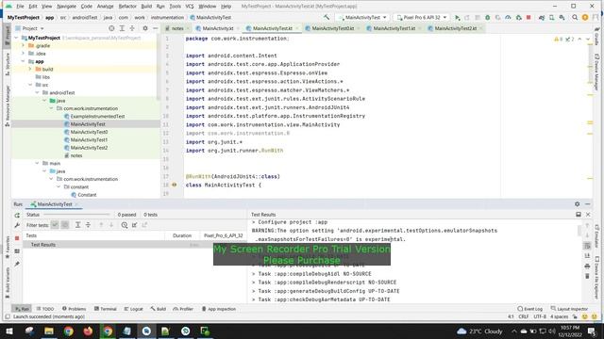Open the Refactor menu

(127, 7)
